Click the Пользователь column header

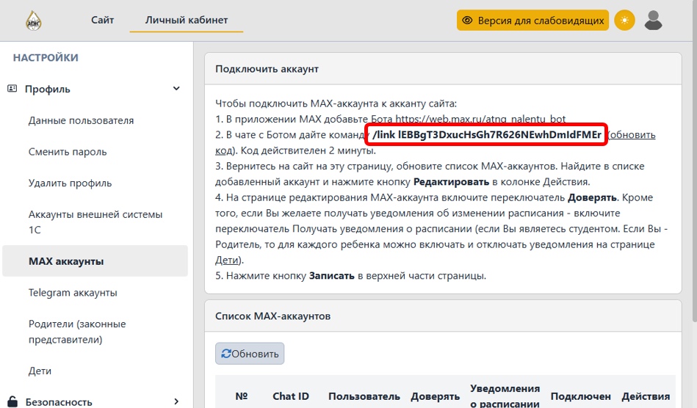[x=364, y=396]
